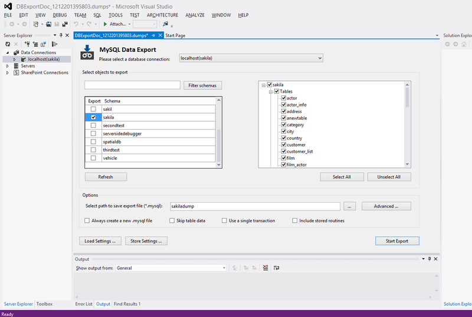The width and height of the screenshot is (472, 317).
Task: Pin the DBExportDoc dumps document tab
Action: pos(153,35)
